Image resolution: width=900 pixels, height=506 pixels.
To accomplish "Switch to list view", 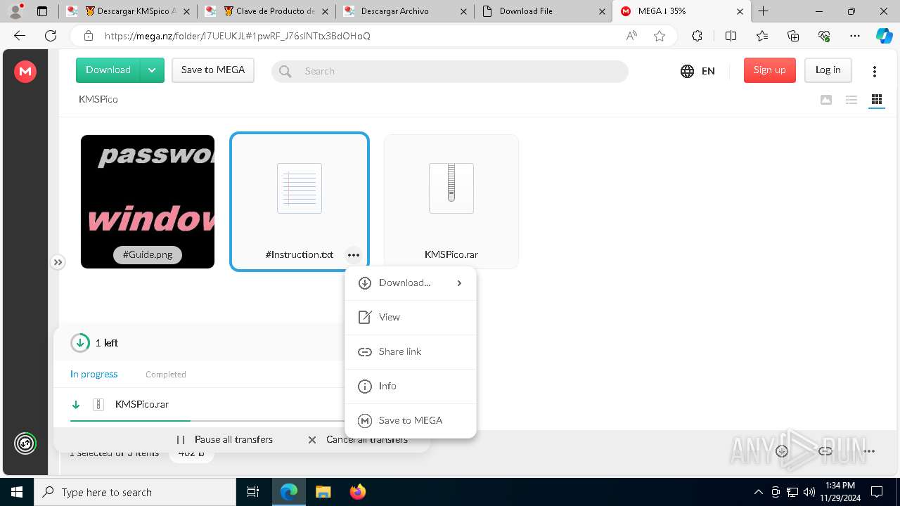I will pyautogui.click(x=851, y=100).
